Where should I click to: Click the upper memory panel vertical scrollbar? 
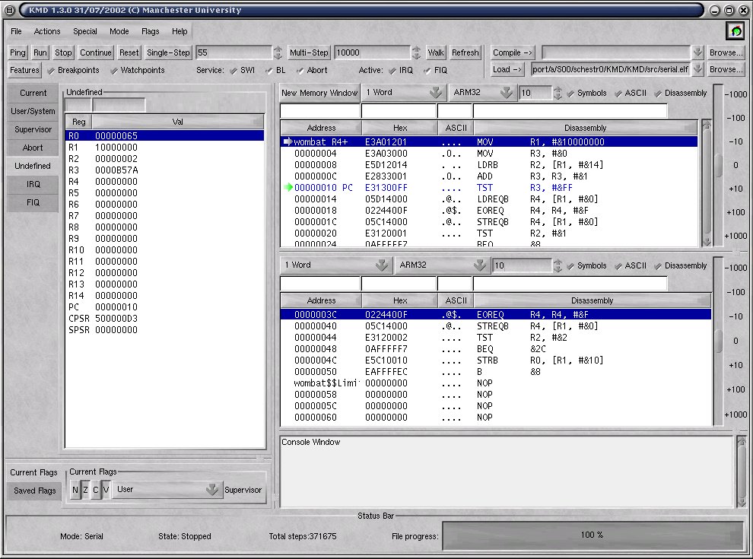coord(706,183)
